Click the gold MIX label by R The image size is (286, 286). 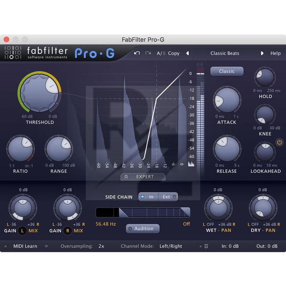78,231
